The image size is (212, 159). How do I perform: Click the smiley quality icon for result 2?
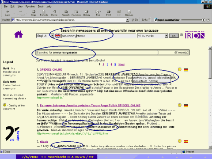pos(180,105)
